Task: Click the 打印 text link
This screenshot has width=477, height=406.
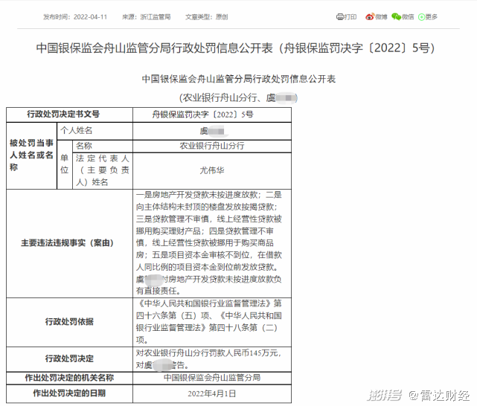Action: [x=350, y=16]
